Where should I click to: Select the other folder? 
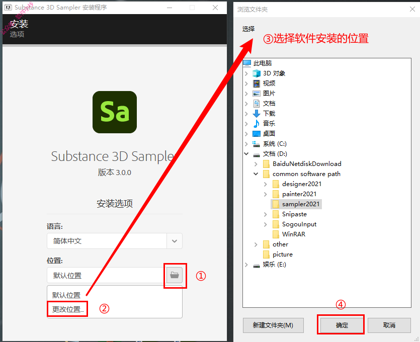(280, 244)
